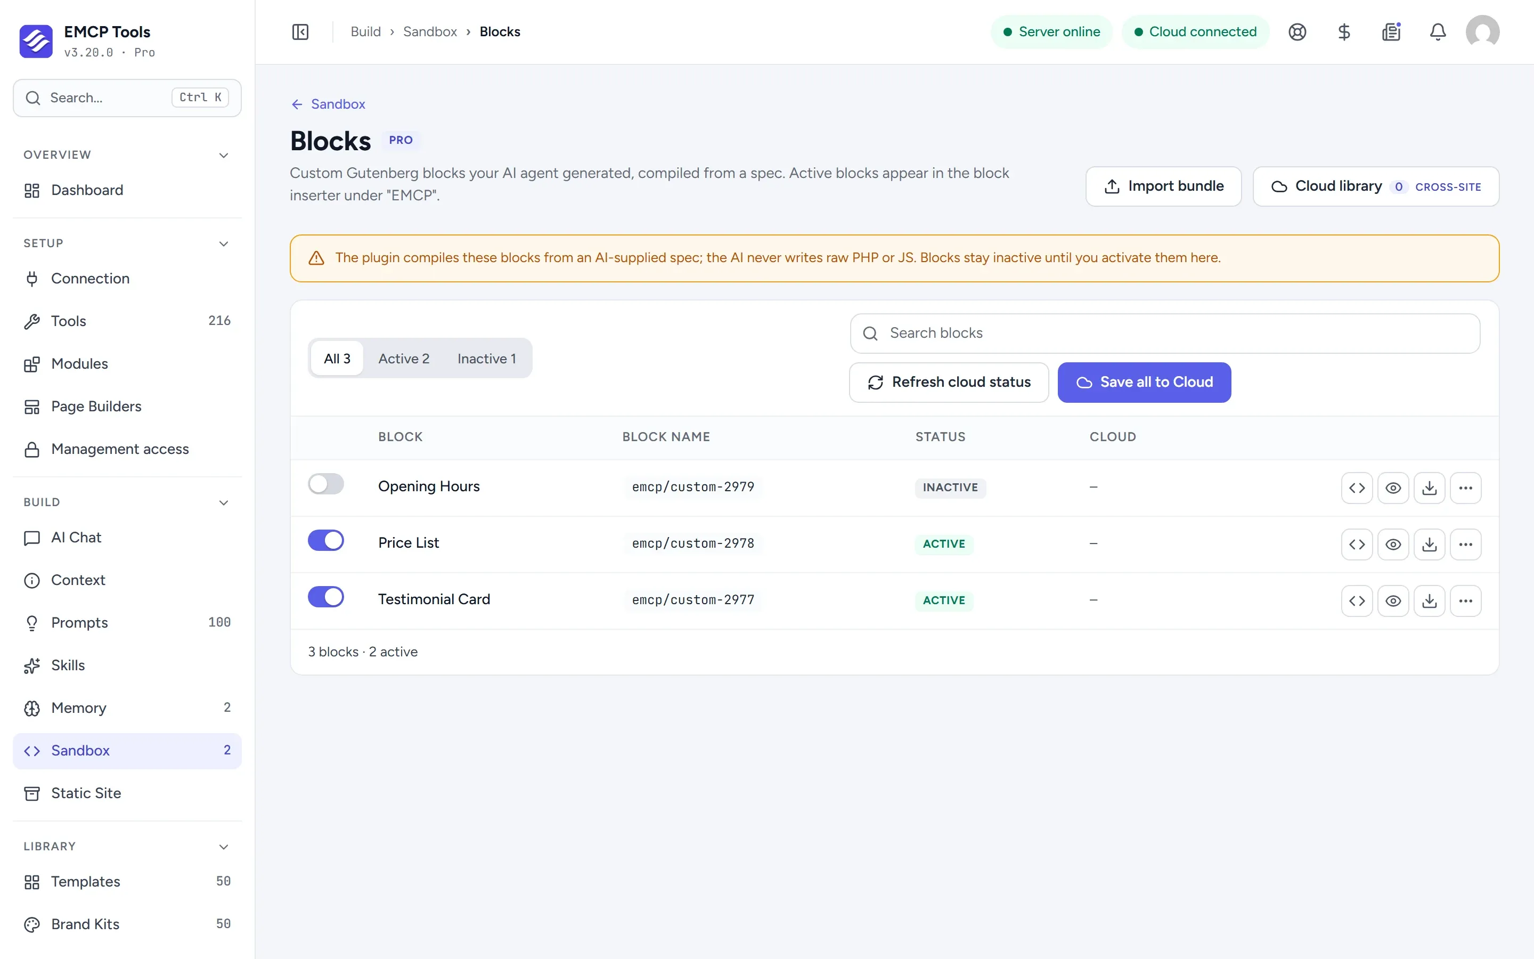Open Sandbox in the sidebar

[x=127, y=751]
